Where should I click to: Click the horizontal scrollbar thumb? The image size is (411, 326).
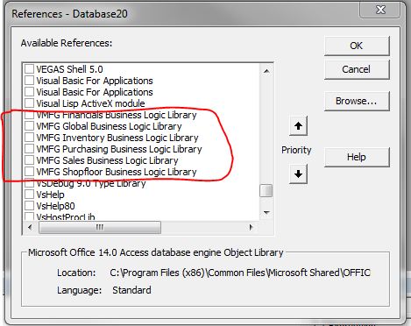point(100,227)
